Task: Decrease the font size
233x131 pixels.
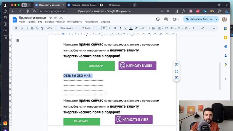Action: pos(99,28)
